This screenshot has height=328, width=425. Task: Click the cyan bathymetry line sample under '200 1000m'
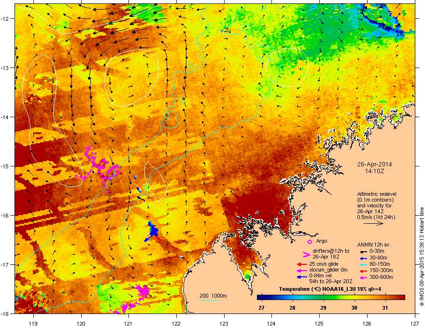(209, 300)
